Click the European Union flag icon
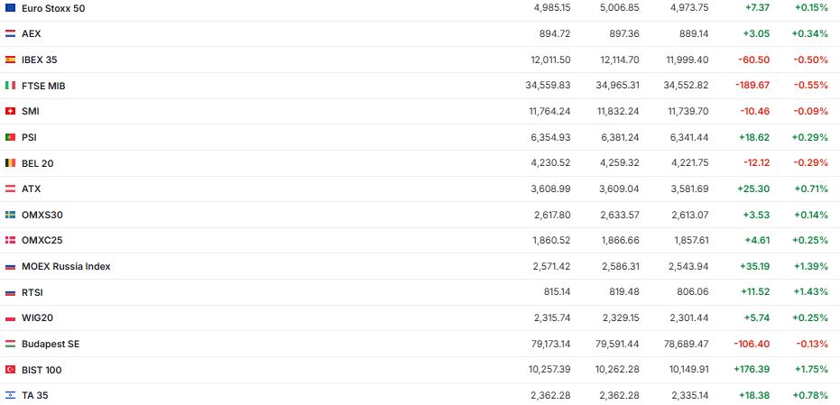The image size is (840, 405). 10,7
